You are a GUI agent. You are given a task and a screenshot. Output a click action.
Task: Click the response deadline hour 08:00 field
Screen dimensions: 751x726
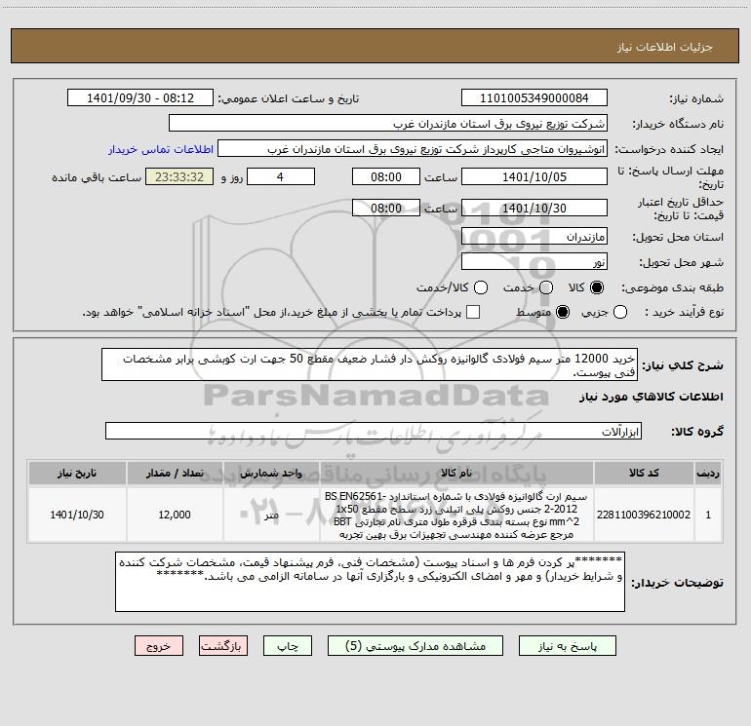click(386, 176)
